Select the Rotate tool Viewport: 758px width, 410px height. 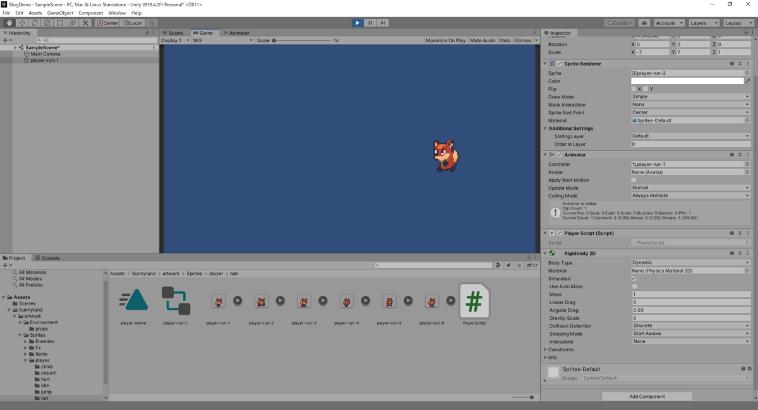pos(35,23)
